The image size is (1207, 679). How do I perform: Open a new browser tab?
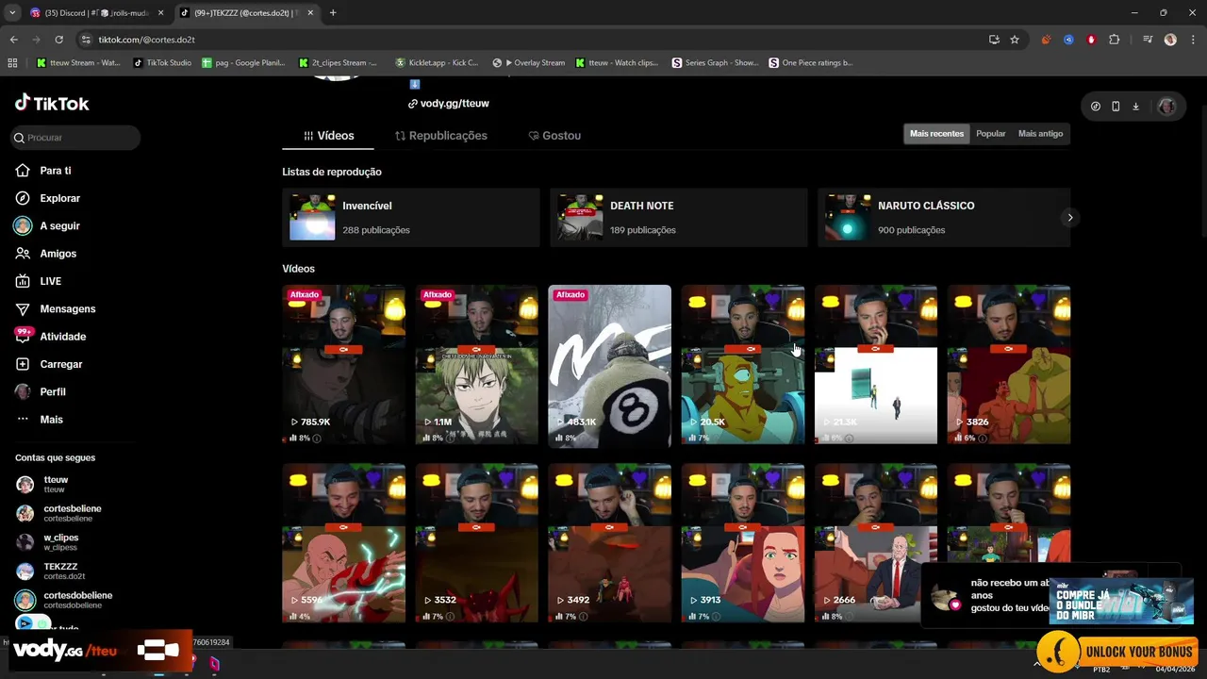tap(333, 13)
